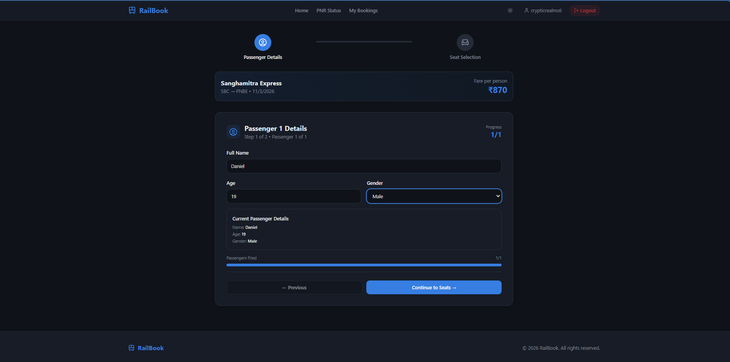This screenshot has height=362, width=730.
Task: Open My Bookings in the nav bar
Action: [363, 10]
